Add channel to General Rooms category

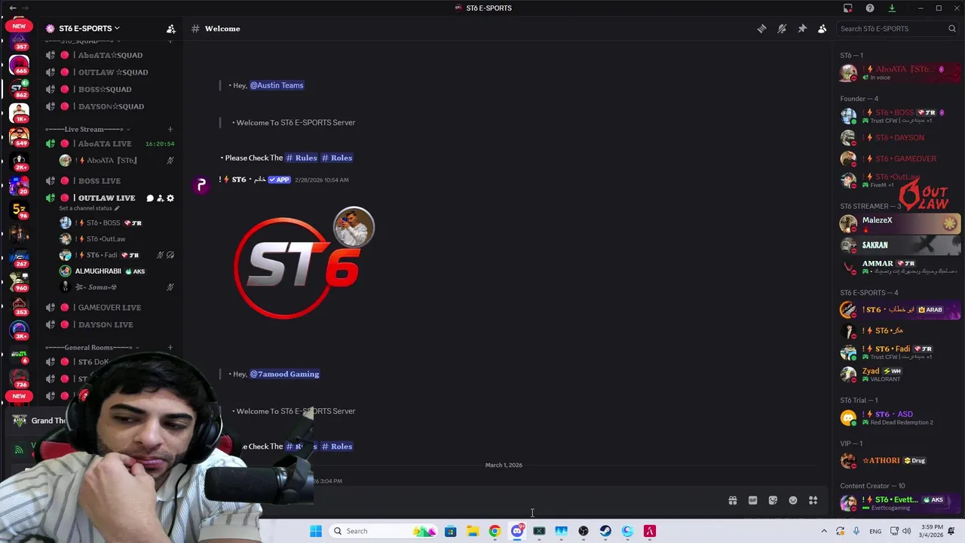pyautogui.click(x=170, y=348)
